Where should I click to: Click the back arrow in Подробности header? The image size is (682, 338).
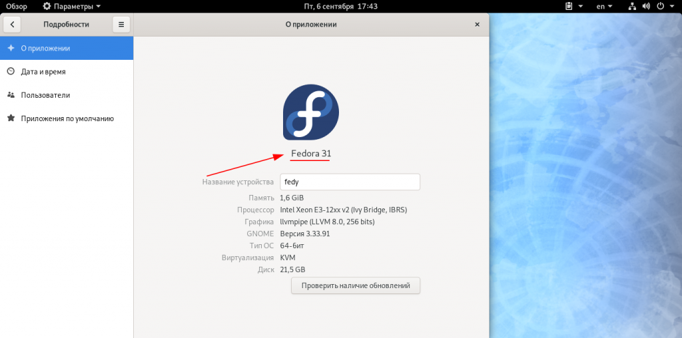tap(12, 25)
